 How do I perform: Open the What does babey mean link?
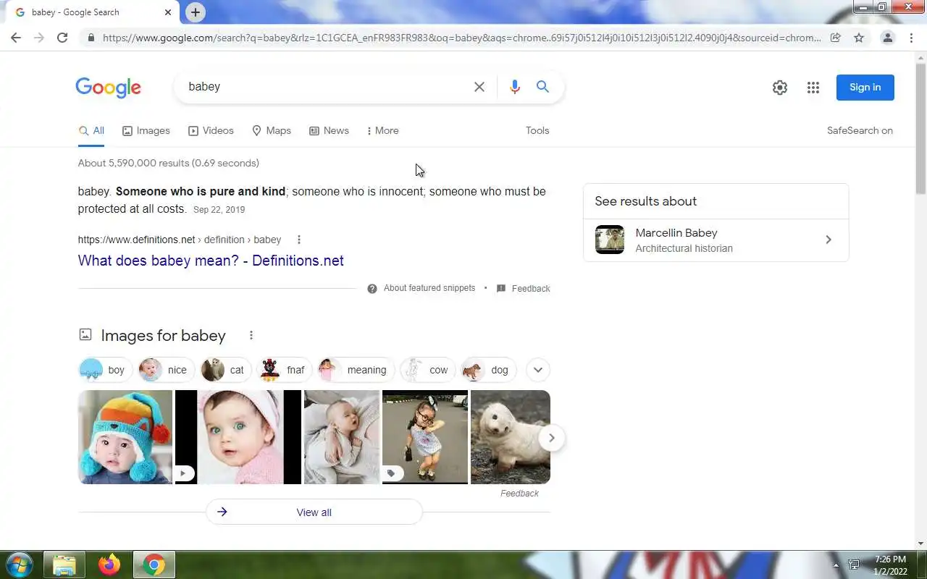click(211, 261)
